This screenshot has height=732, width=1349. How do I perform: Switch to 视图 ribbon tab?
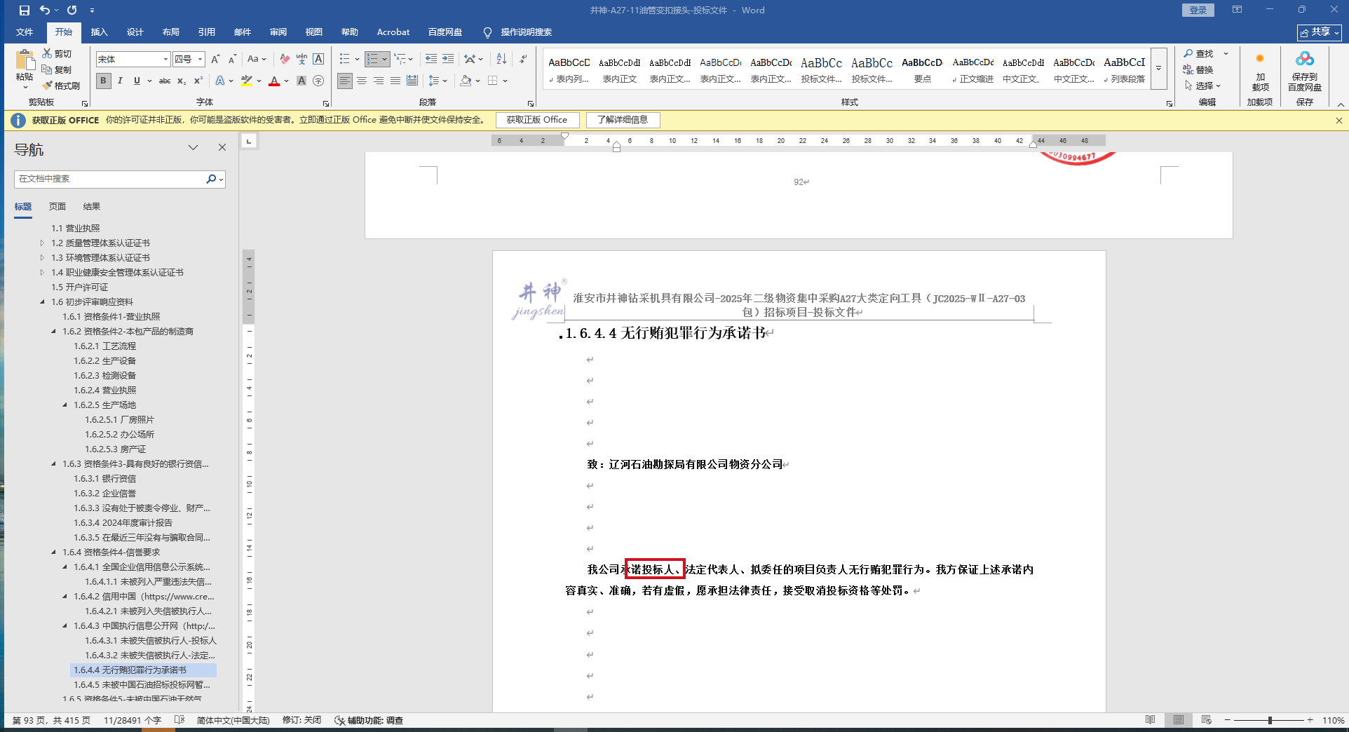[314, 32]
